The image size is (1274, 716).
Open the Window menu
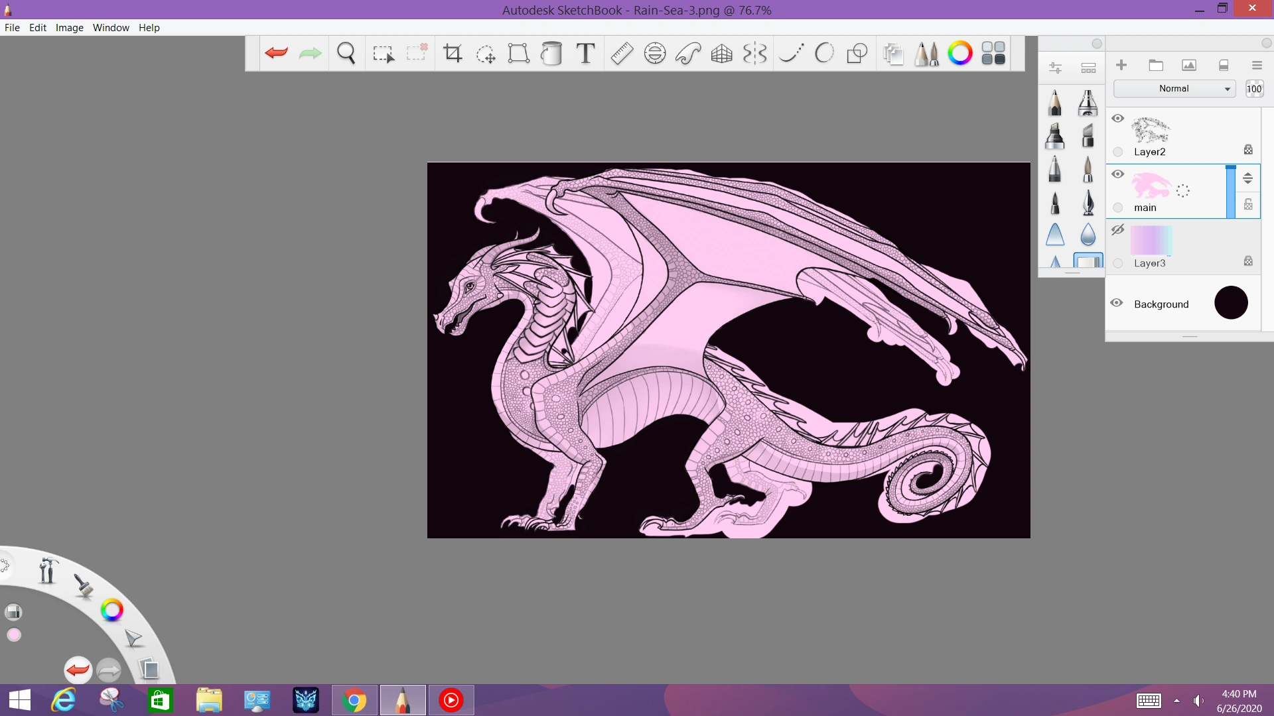(111, 27)
